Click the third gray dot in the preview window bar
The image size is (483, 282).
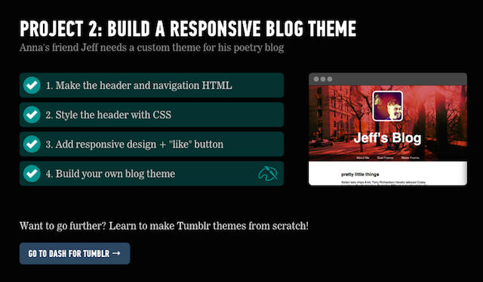[x=330, y=79]
